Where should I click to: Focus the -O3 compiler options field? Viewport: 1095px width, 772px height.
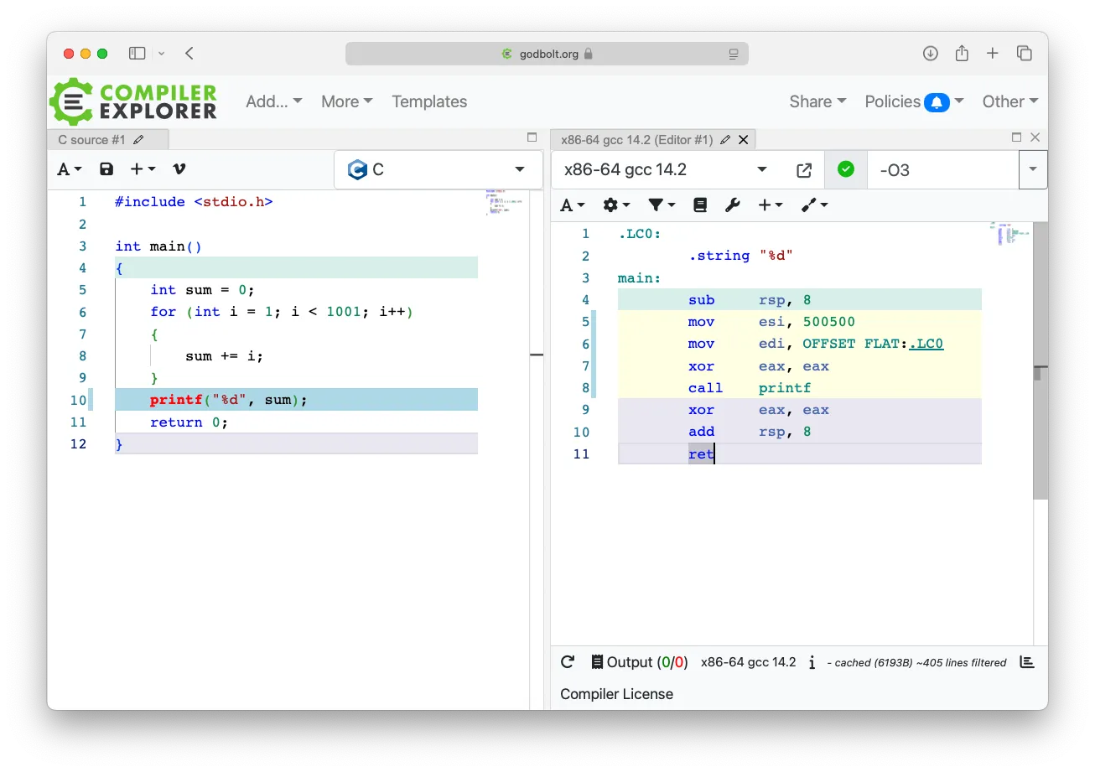tap(943, 170)
